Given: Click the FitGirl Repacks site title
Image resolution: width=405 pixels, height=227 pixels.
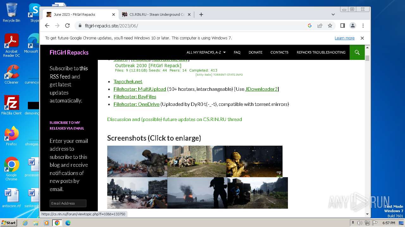Looking at the screenshot, I should (x=69, y=52).
